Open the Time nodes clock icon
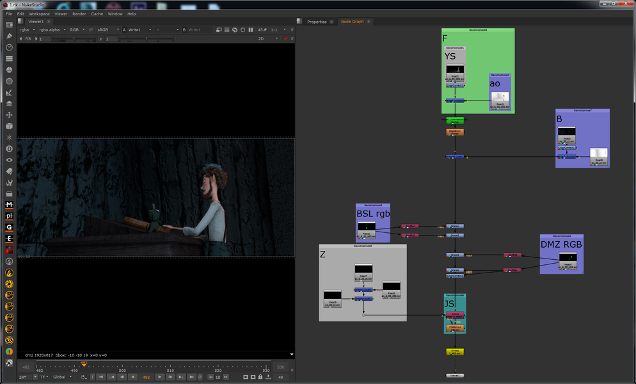Viewport: 636px width, 384px height. pyautogui.click(x=9, y=47)
